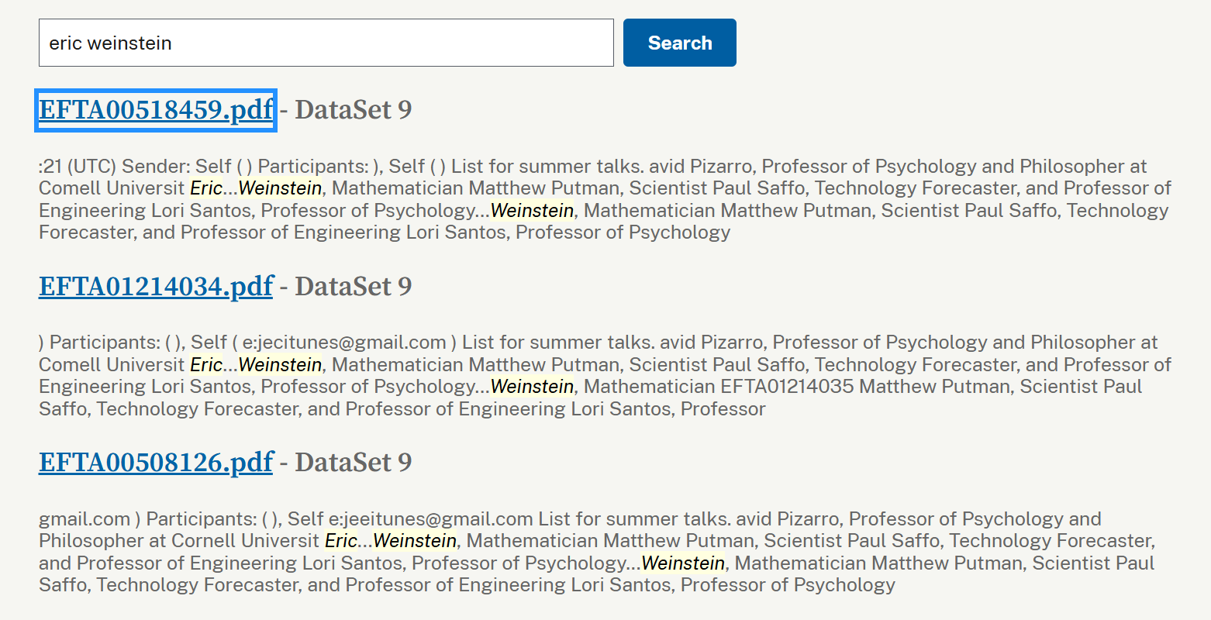The height and width of the screenshot is (620, 1211).
Task: Click e:jeeitunes@gmail.com in the third result snippet
Action: pyautogui.click(x=430, y=519)
